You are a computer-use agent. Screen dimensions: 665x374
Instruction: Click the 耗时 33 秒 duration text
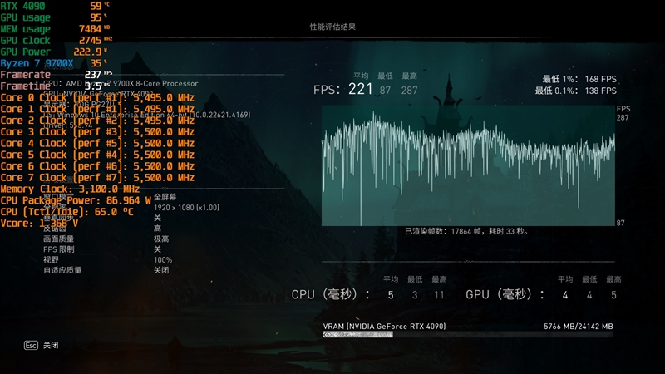click(509, 231)
